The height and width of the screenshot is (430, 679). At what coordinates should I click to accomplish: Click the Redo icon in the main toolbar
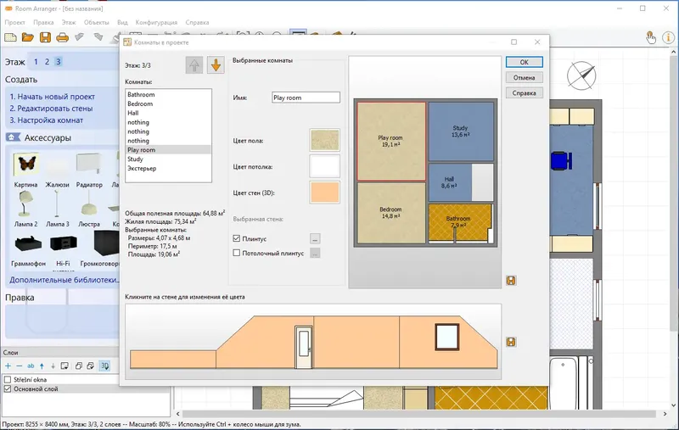[98, 37]
